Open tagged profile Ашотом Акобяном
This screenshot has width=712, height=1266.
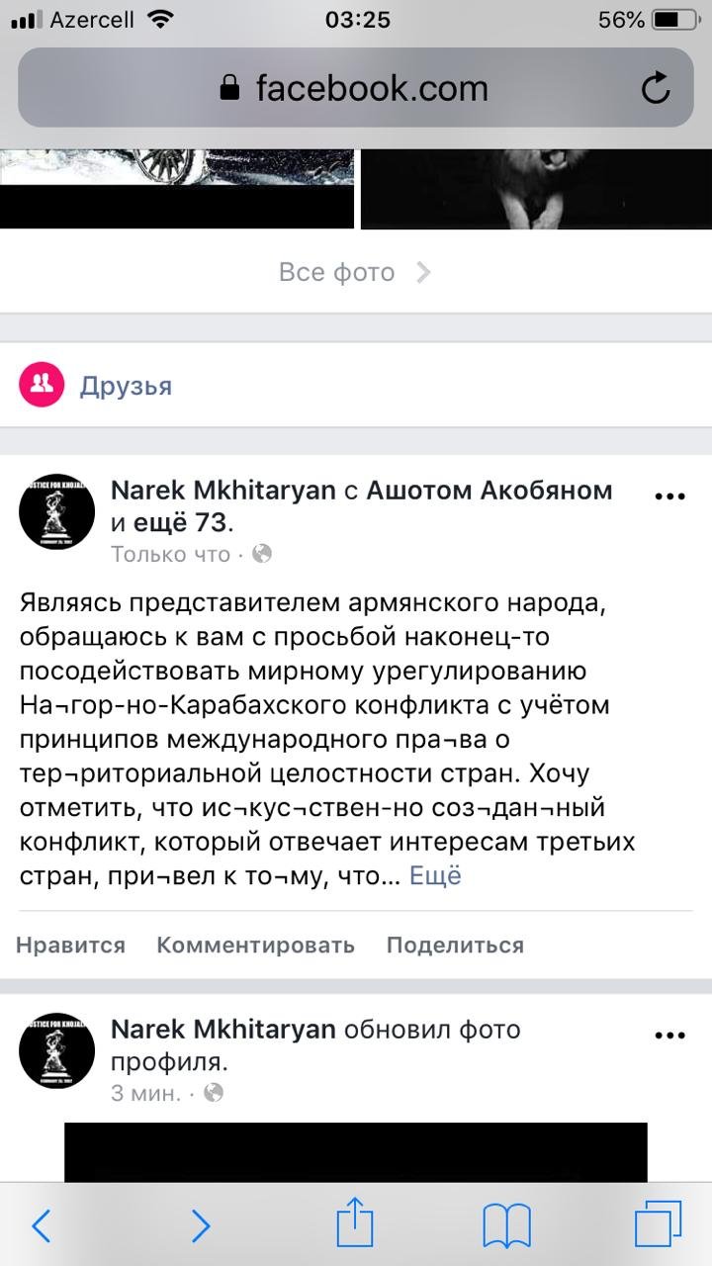point(489,491)
